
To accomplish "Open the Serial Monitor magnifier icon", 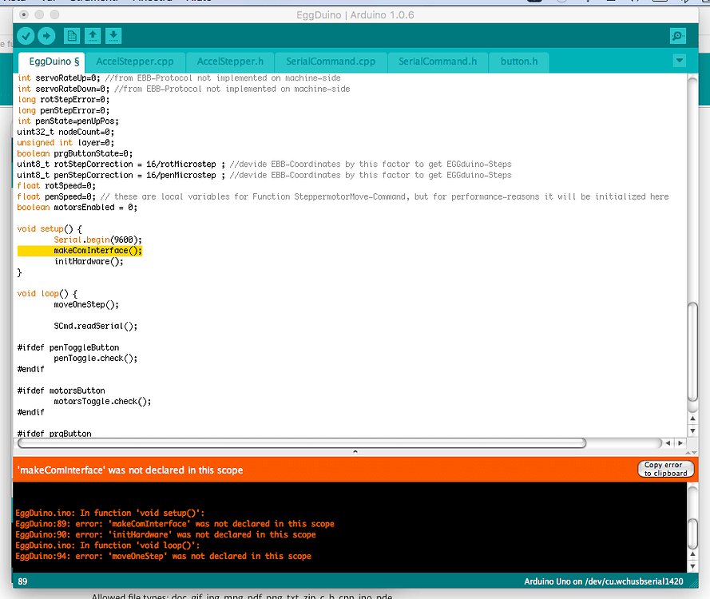I will (677, 35).
